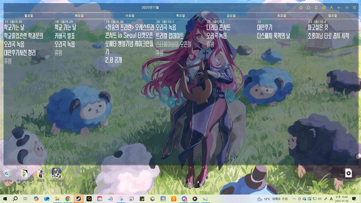This screenshot has width=361, height=203.
Task: Open the notification center icon
Action: pyautogui.click(x=354, y=199)
